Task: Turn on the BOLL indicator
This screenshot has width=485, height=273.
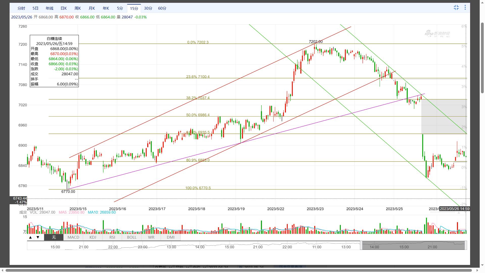Action: click(x=132, y=237)
